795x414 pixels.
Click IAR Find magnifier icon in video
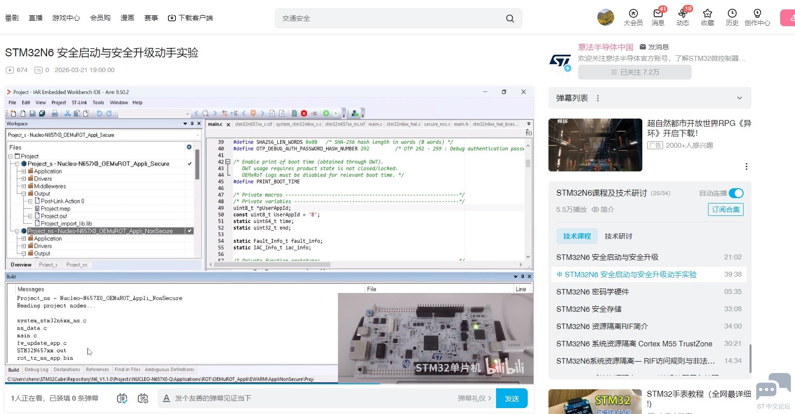(206, 113)
